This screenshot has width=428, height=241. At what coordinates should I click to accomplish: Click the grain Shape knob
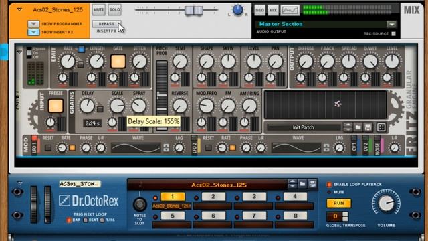coord(207,61)
